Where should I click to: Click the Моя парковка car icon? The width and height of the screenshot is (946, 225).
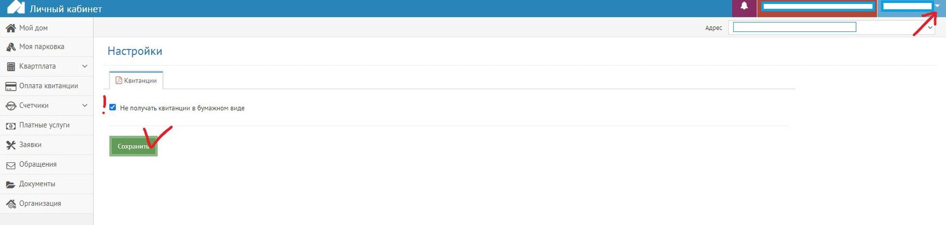[x=10, y=47]
